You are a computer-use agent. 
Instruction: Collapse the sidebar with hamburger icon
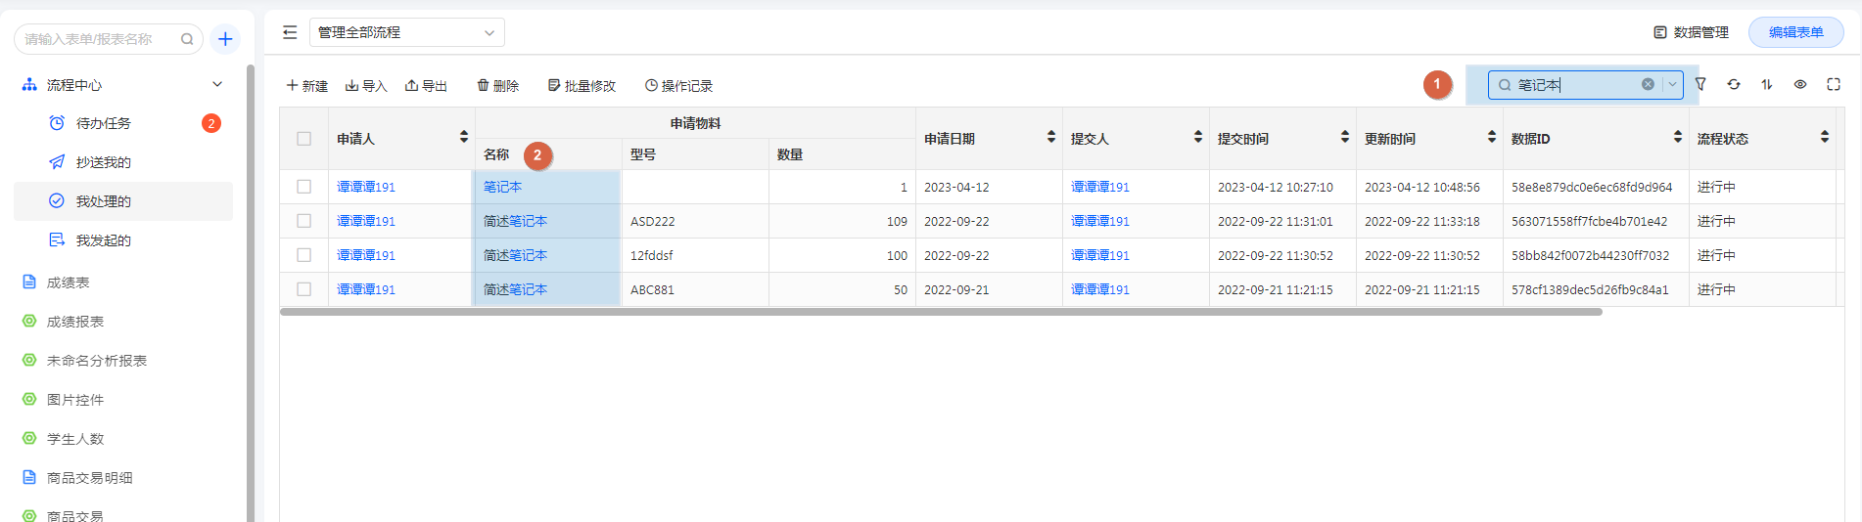pos(290,32)
